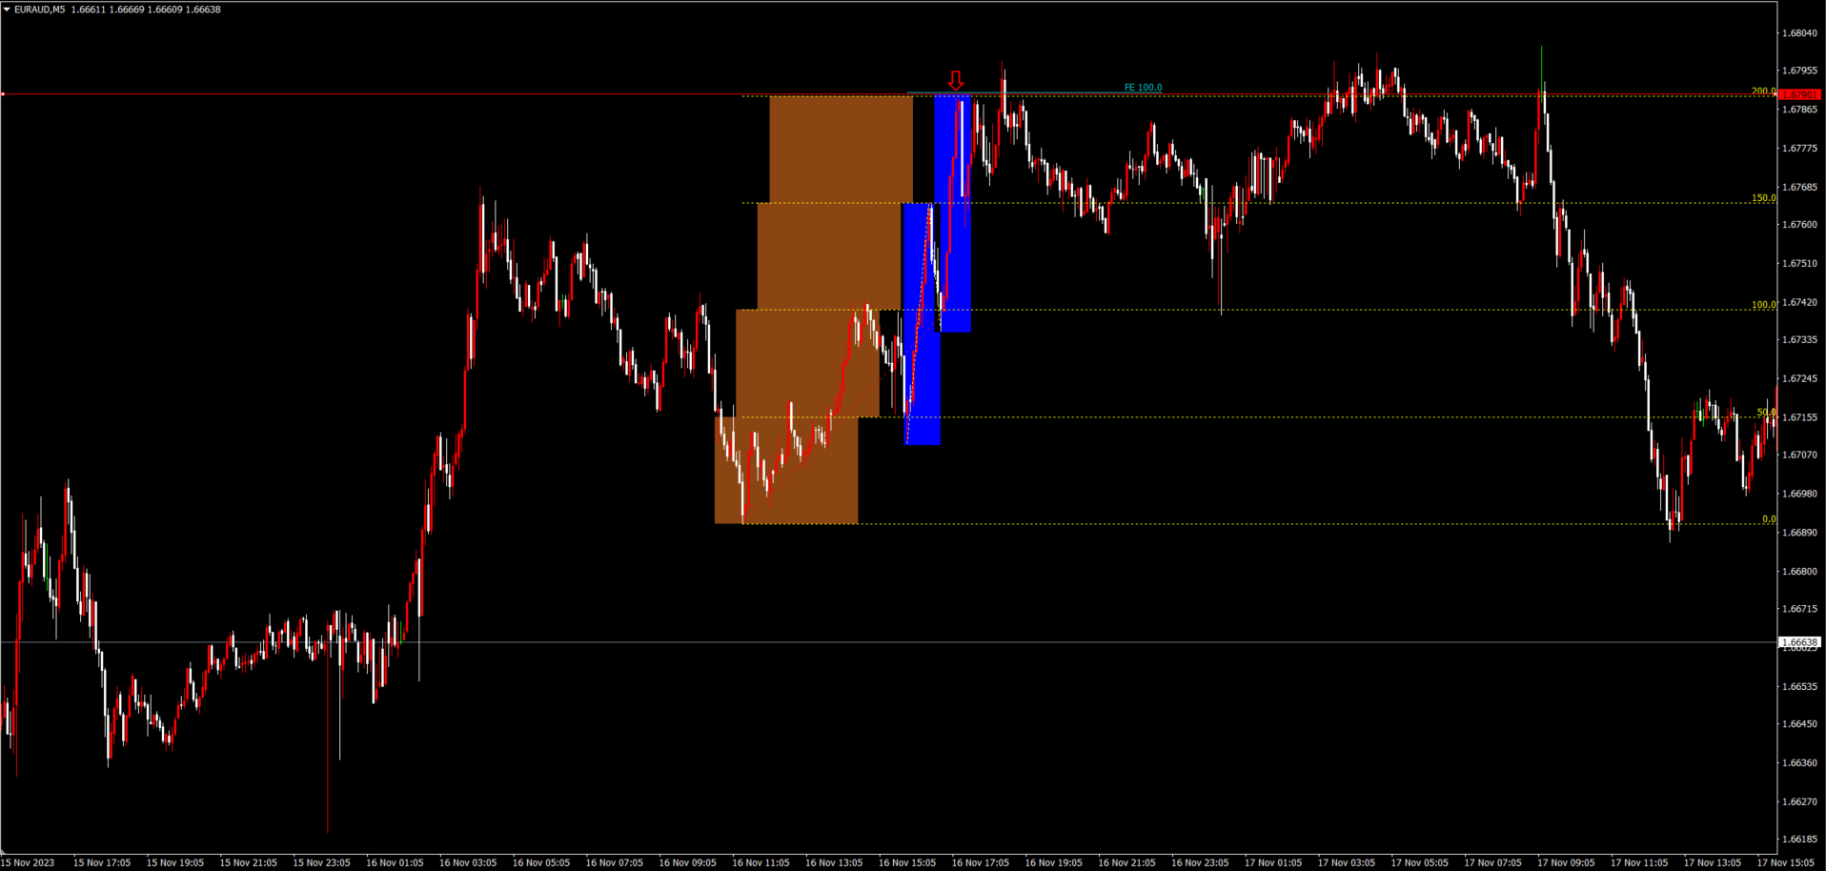Open the chart menu triangle beside EURAUD,M5
Image resolution: width=1826 pixels, height=871 pixels.
(7, 10)
